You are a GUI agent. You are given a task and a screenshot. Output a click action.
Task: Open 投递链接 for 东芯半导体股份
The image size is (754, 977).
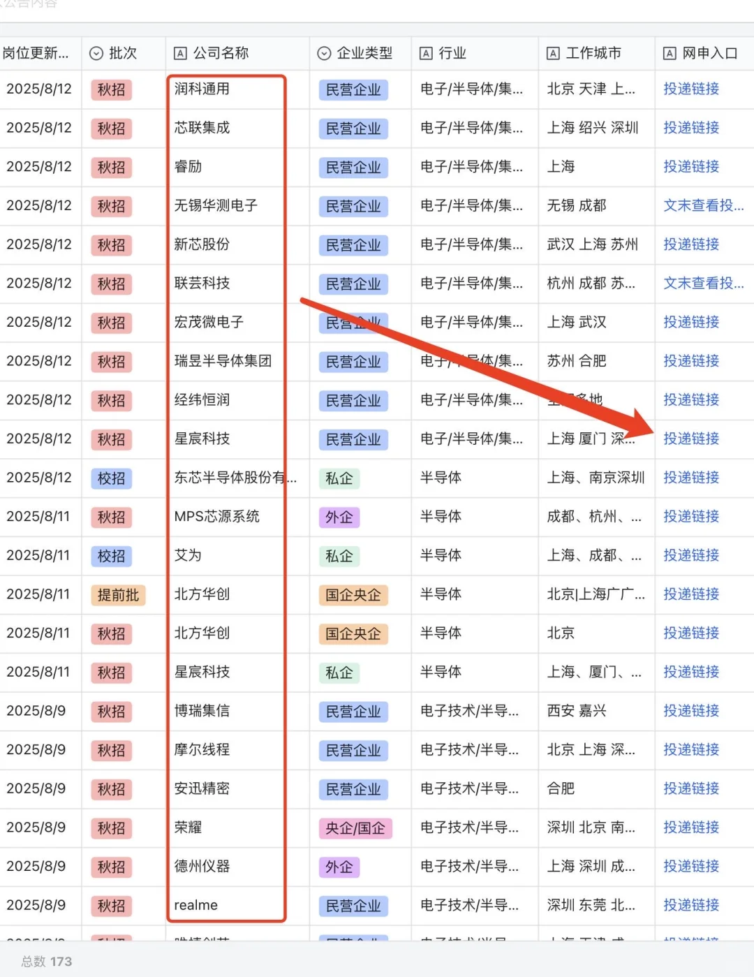(x=691, y=478)
